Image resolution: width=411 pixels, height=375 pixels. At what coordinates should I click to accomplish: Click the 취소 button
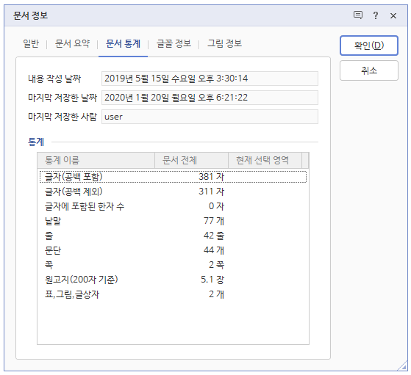coord(369,70)
